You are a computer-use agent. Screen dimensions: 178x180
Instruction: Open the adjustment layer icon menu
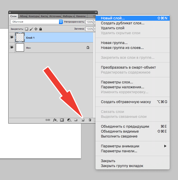[69, 120]
